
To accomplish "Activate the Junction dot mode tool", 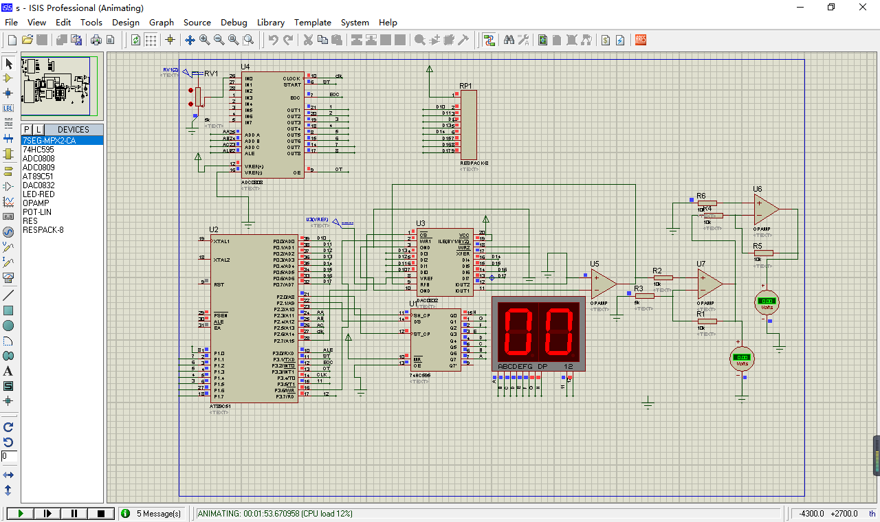I will (x=9, y=93).
